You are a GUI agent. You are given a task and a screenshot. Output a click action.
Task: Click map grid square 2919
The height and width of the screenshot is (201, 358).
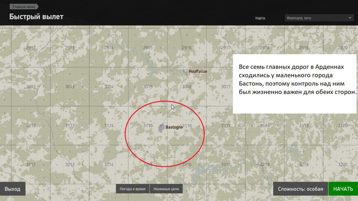coord(304,47)
